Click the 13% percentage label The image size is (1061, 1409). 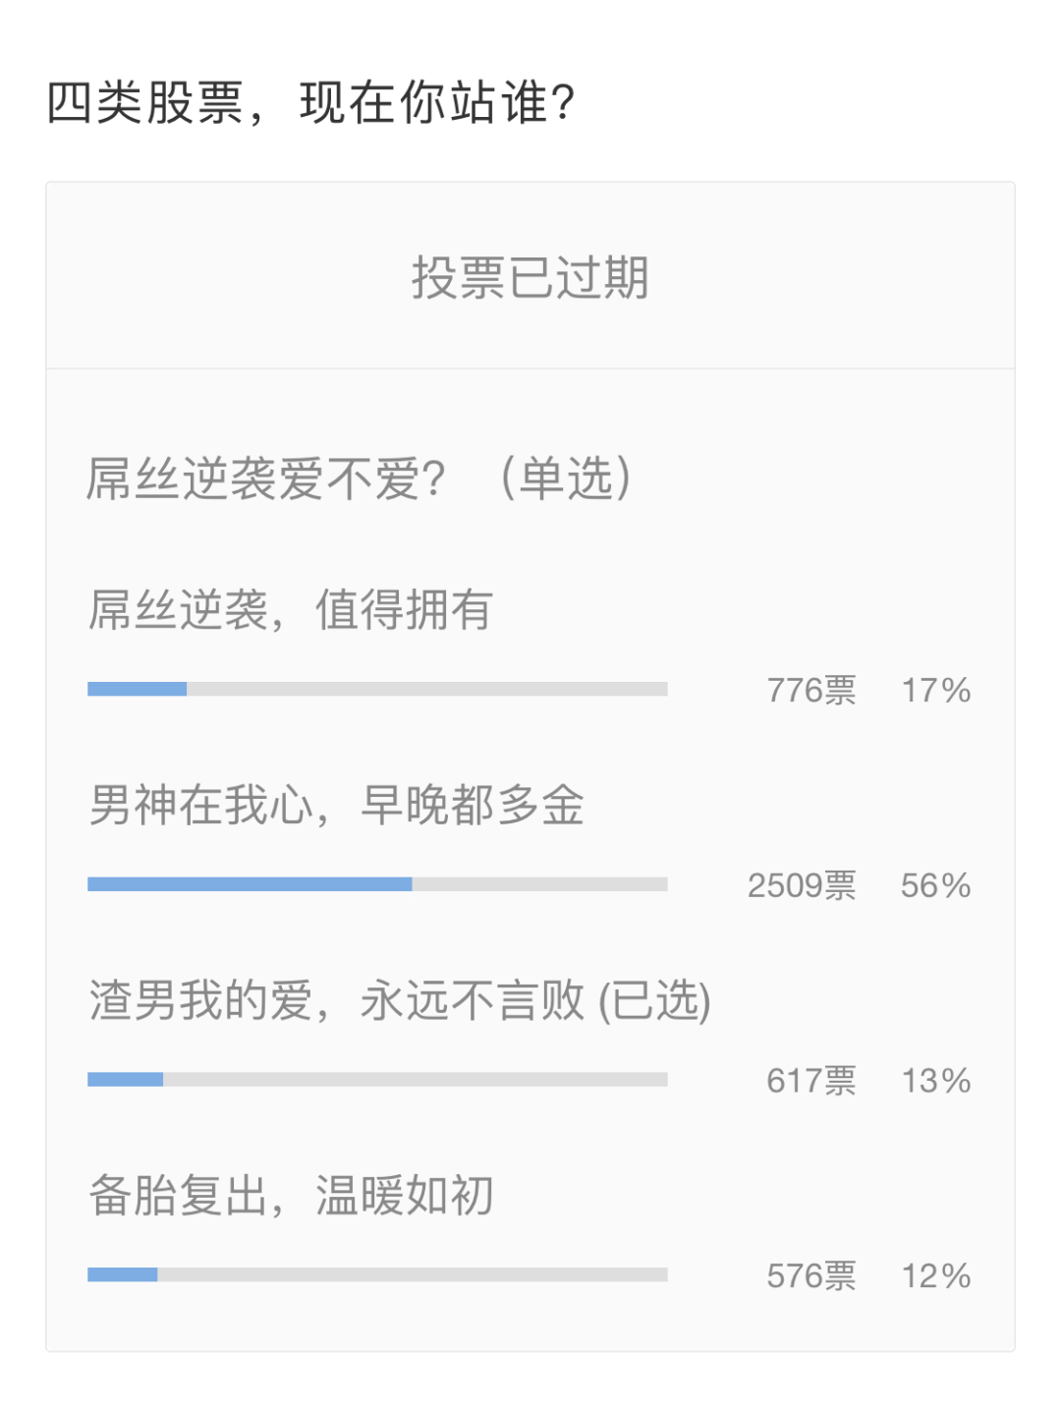[935, 1081]
